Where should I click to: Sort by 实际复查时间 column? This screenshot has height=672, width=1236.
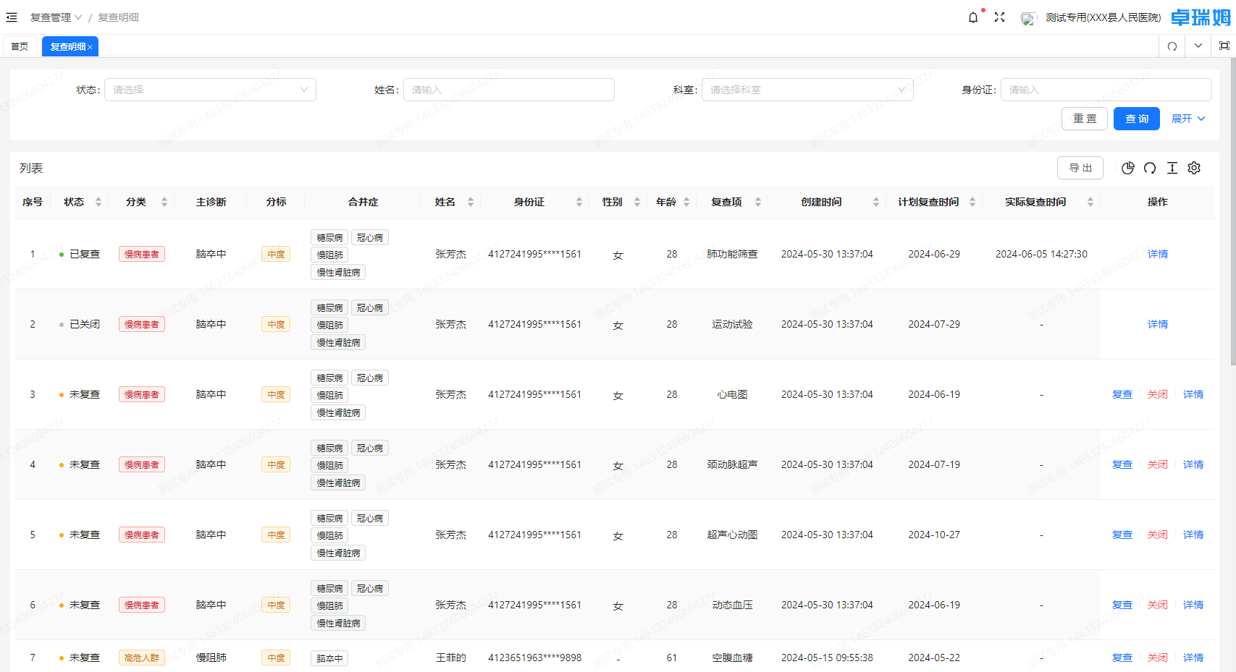[1090, 202]
